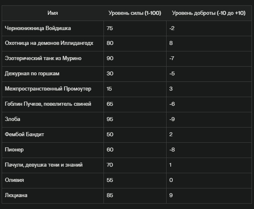Viewport: 254px width, 209px height.
Task: Click the 'Уровень доброты (-10 до +10)' header
Action: point(209,13)
